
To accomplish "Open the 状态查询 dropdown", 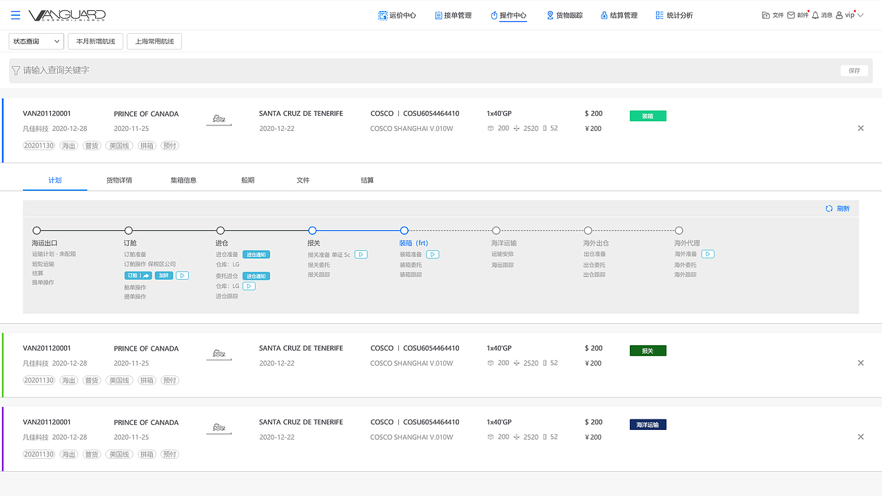I will tap(37, 41).
